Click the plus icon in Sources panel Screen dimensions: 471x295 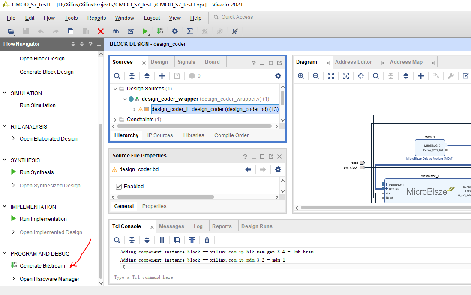[162, 76]
